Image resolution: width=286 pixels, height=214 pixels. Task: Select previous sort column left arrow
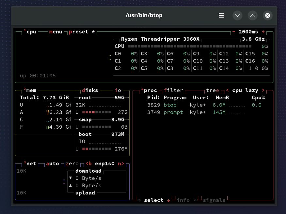(x=227, y=90)
